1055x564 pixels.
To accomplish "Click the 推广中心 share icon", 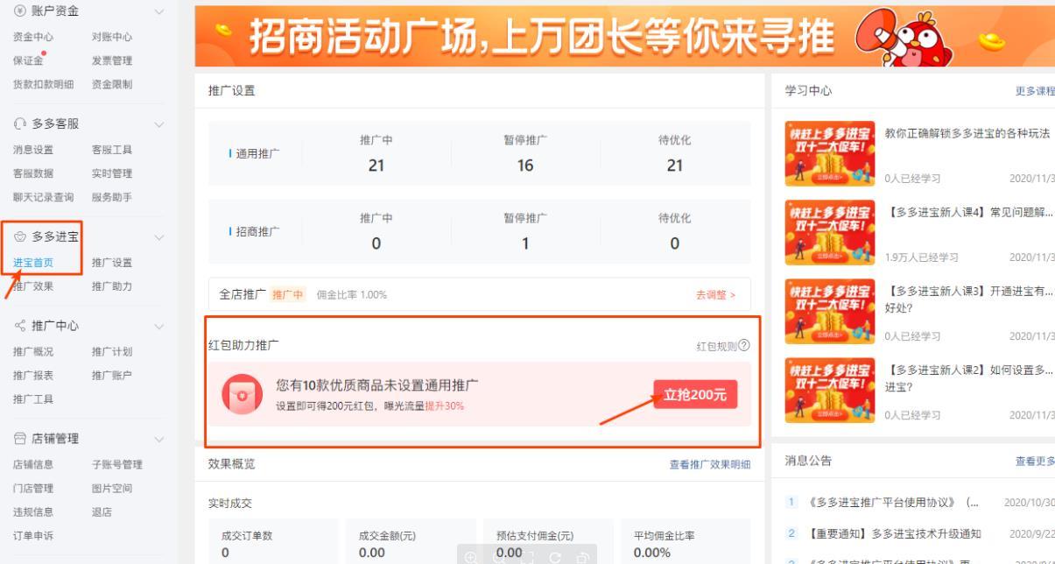I will click(19, 327).
